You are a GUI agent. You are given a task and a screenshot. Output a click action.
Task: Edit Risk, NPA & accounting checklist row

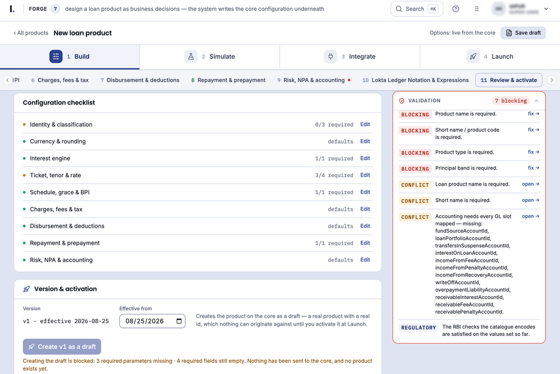coord(365,260)
